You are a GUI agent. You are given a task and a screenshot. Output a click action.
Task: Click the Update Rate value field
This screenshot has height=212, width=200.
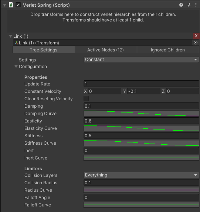click(x=141, y=84)
